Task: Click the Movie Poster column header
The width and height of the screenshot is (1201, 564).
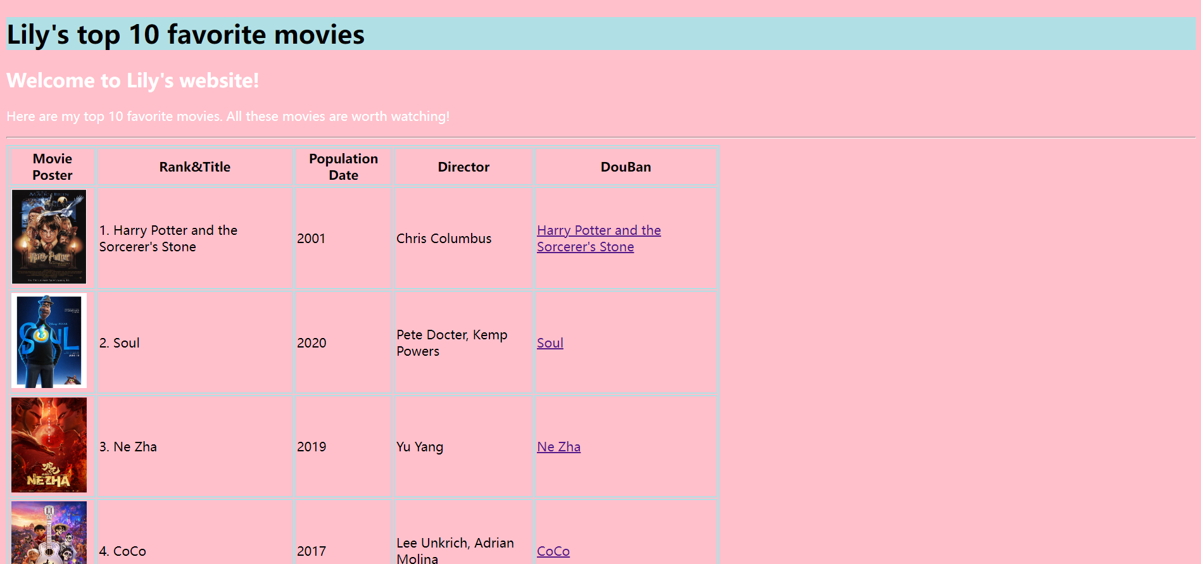Action: [53, 167]
